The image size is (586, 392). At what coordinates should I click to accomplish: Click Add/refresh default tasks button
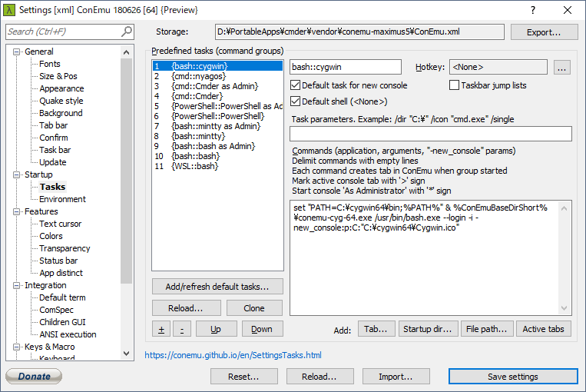click(x=217, y=287)
